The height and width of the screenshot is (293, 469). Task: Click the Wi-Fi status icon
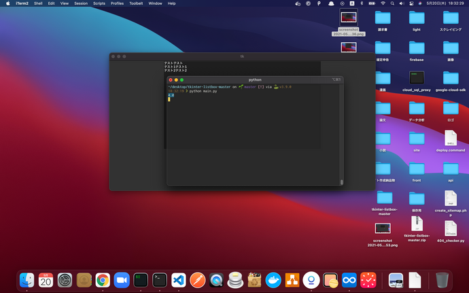click(383, 3)
